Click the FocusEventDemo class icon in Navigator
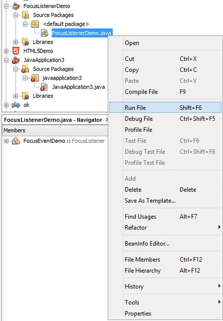 click(x=16, y=141)
